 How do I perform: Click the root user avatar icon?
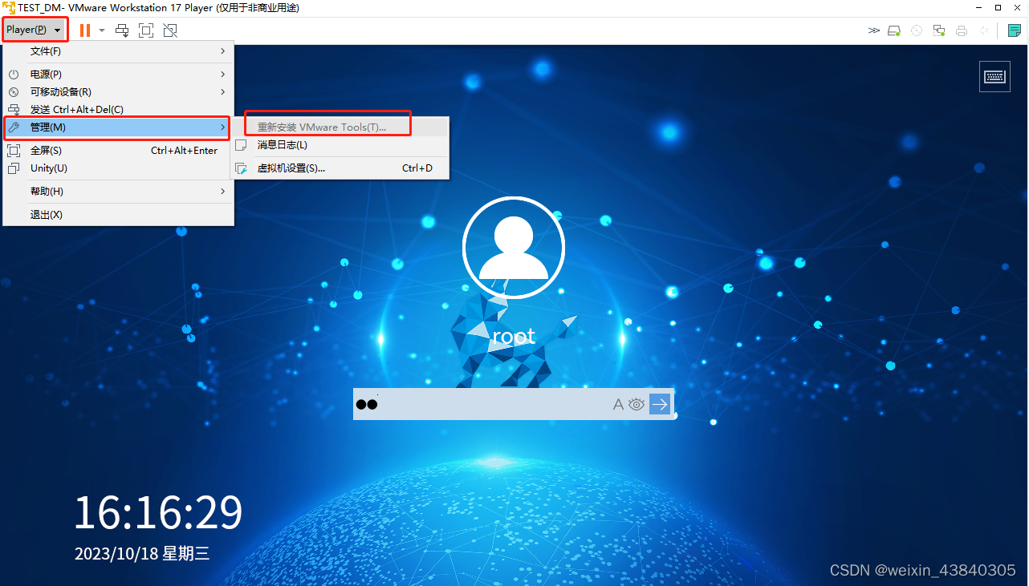[x=514, y=247]
